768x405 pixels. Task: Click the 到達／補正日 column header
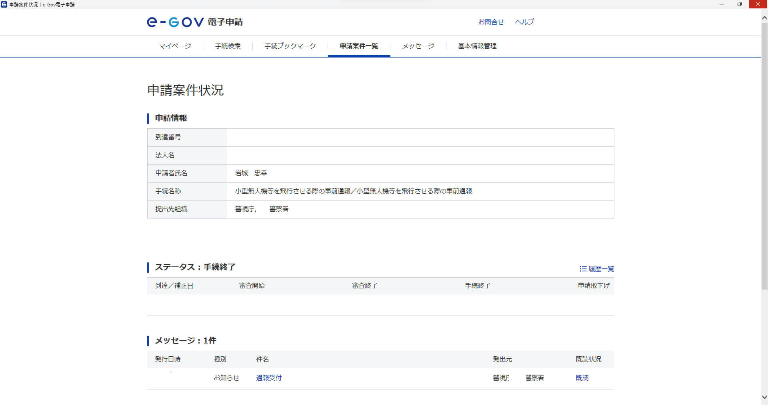coord(174,286)
